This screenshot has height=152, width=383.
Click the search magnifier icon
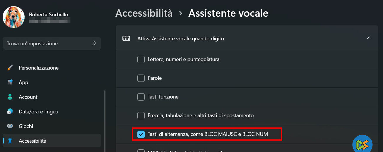pos(94,44)
